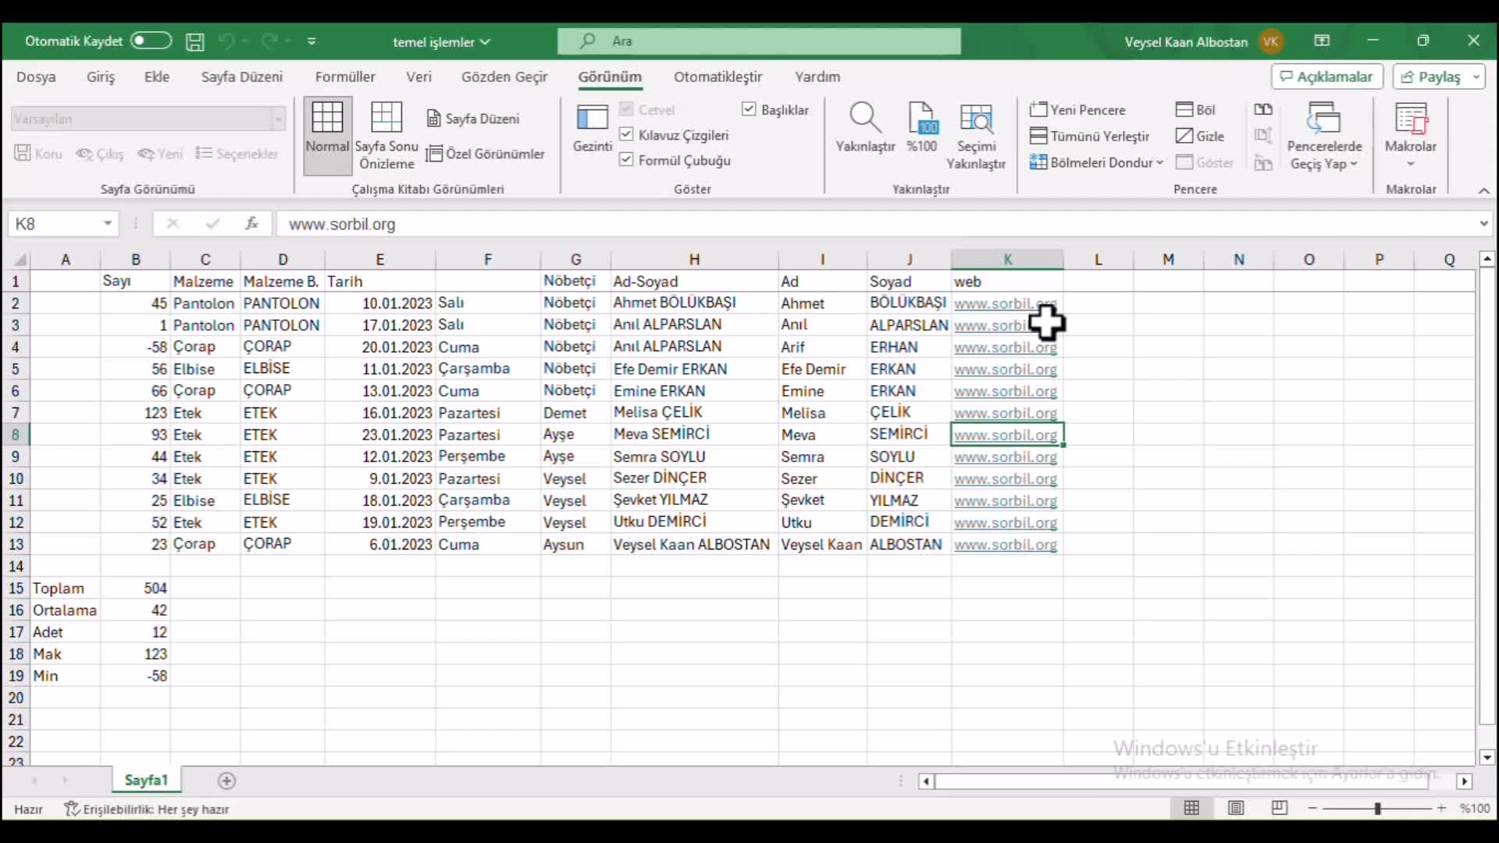The width and height of the screenshot is (1499, 843).
Task: Click the Select All corner triangle
Action: pyautogui.click(x=20, y=259)
